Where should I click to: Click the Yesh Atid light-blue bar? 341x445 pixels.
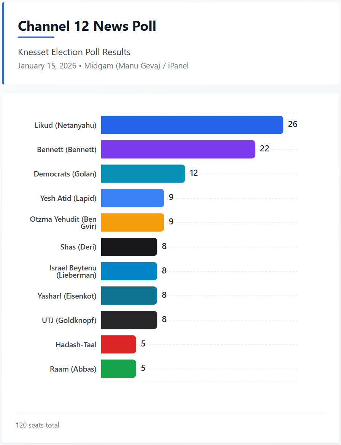(x=132, y=198)
